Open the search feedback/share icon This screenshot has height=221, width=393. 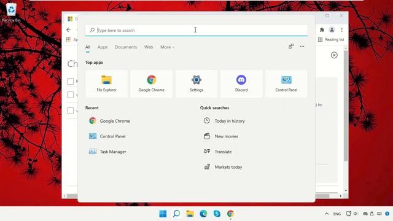290,47
